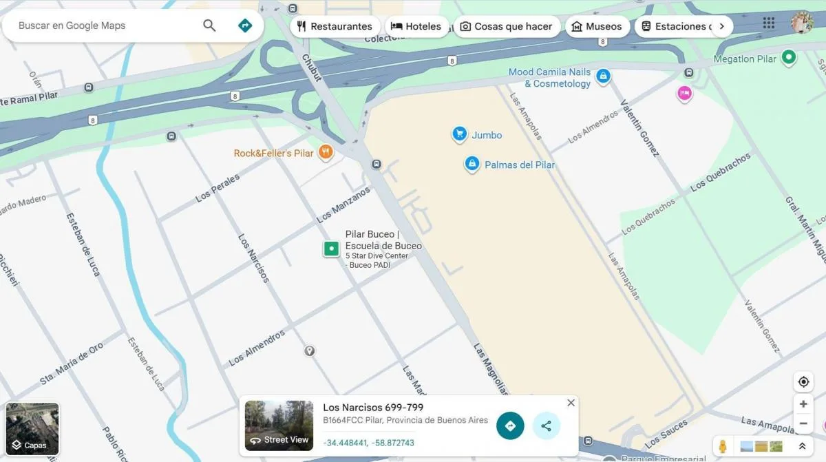826x462 pixels.
Task: Show my current location
Action: point(803,382)
